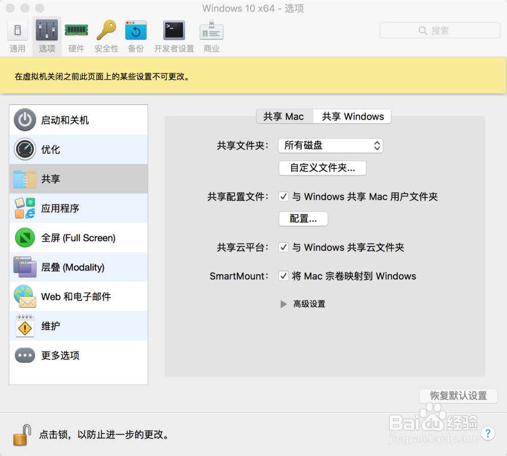Screen dimensions: 507x456
Task: Open the 共享文件夹 dropdown showing 所有磁盘
Action: [x=331, y=146]
